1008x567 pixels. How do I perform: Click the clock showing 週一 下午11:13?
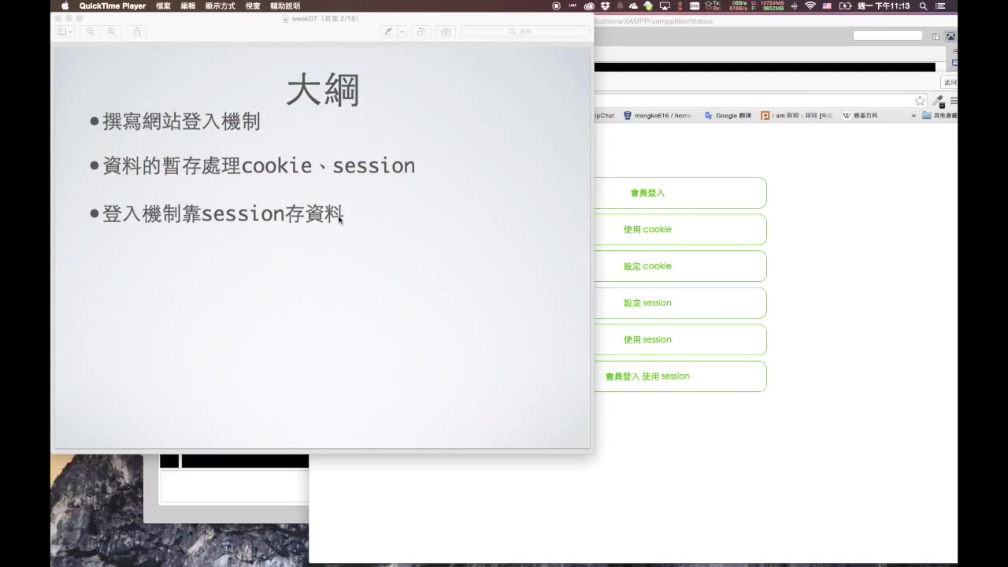[x=884, y=6]
